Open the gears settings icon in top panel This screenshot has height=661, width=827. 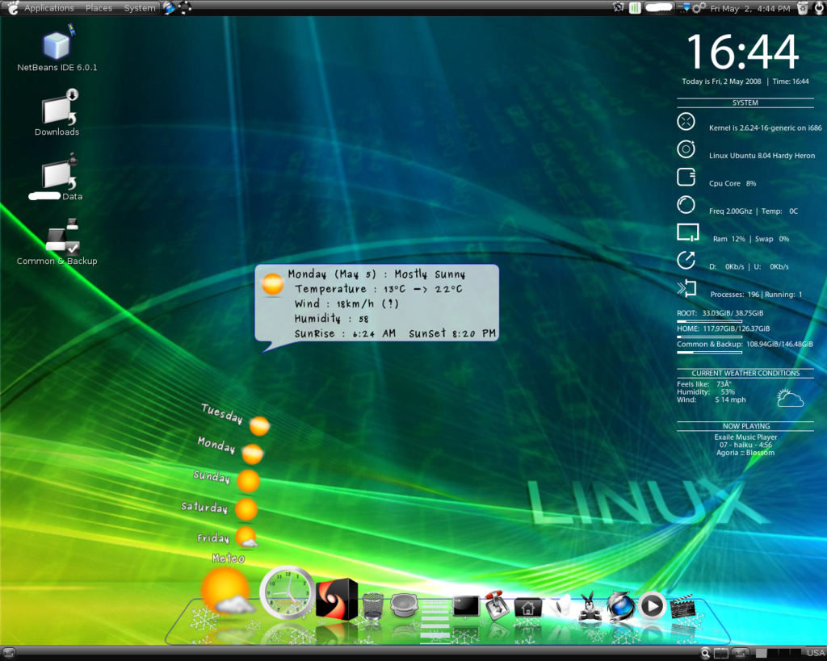(699, 8)
